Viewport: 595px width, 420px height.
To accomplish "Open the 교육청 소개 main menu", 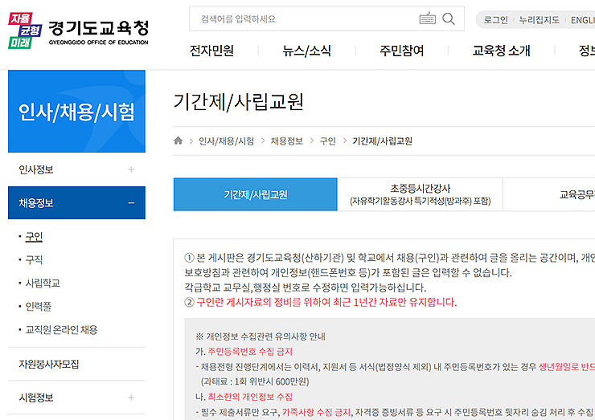I will click(x=501, y=51).
